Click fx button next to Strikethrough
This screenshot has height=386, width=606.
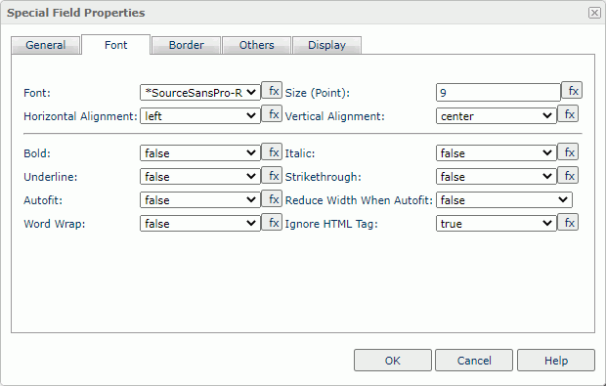pyautogui.click(x=568, y=176)
